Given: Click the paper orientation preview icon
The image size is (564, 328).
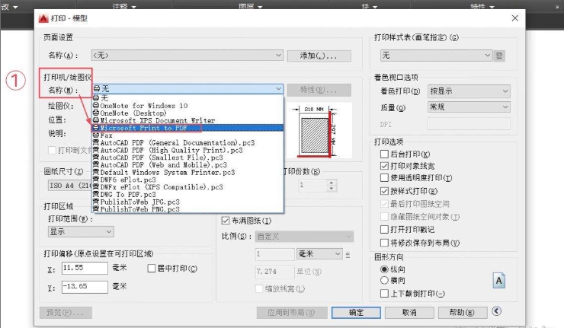Looking at the screenshot, I should [x=499, y=281].
